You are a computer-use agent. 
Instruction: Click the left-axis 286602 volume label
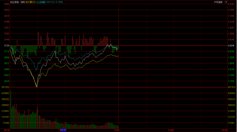click(x=5, y=105)
